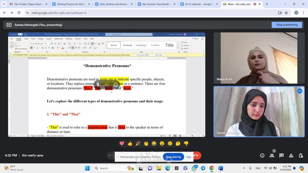Switch to My Favorite Class Reading tab
The height and width of the screenshot is (173, 308).
pos(157,4)
